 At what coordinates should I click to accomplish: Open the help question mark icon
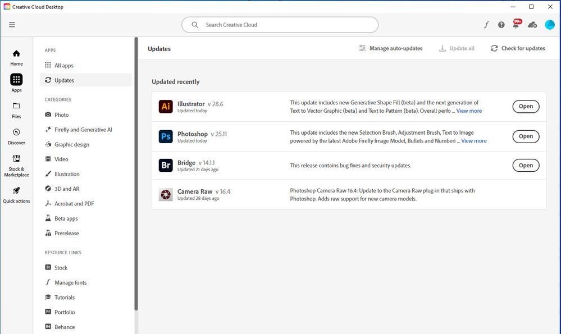pos(501,25)
